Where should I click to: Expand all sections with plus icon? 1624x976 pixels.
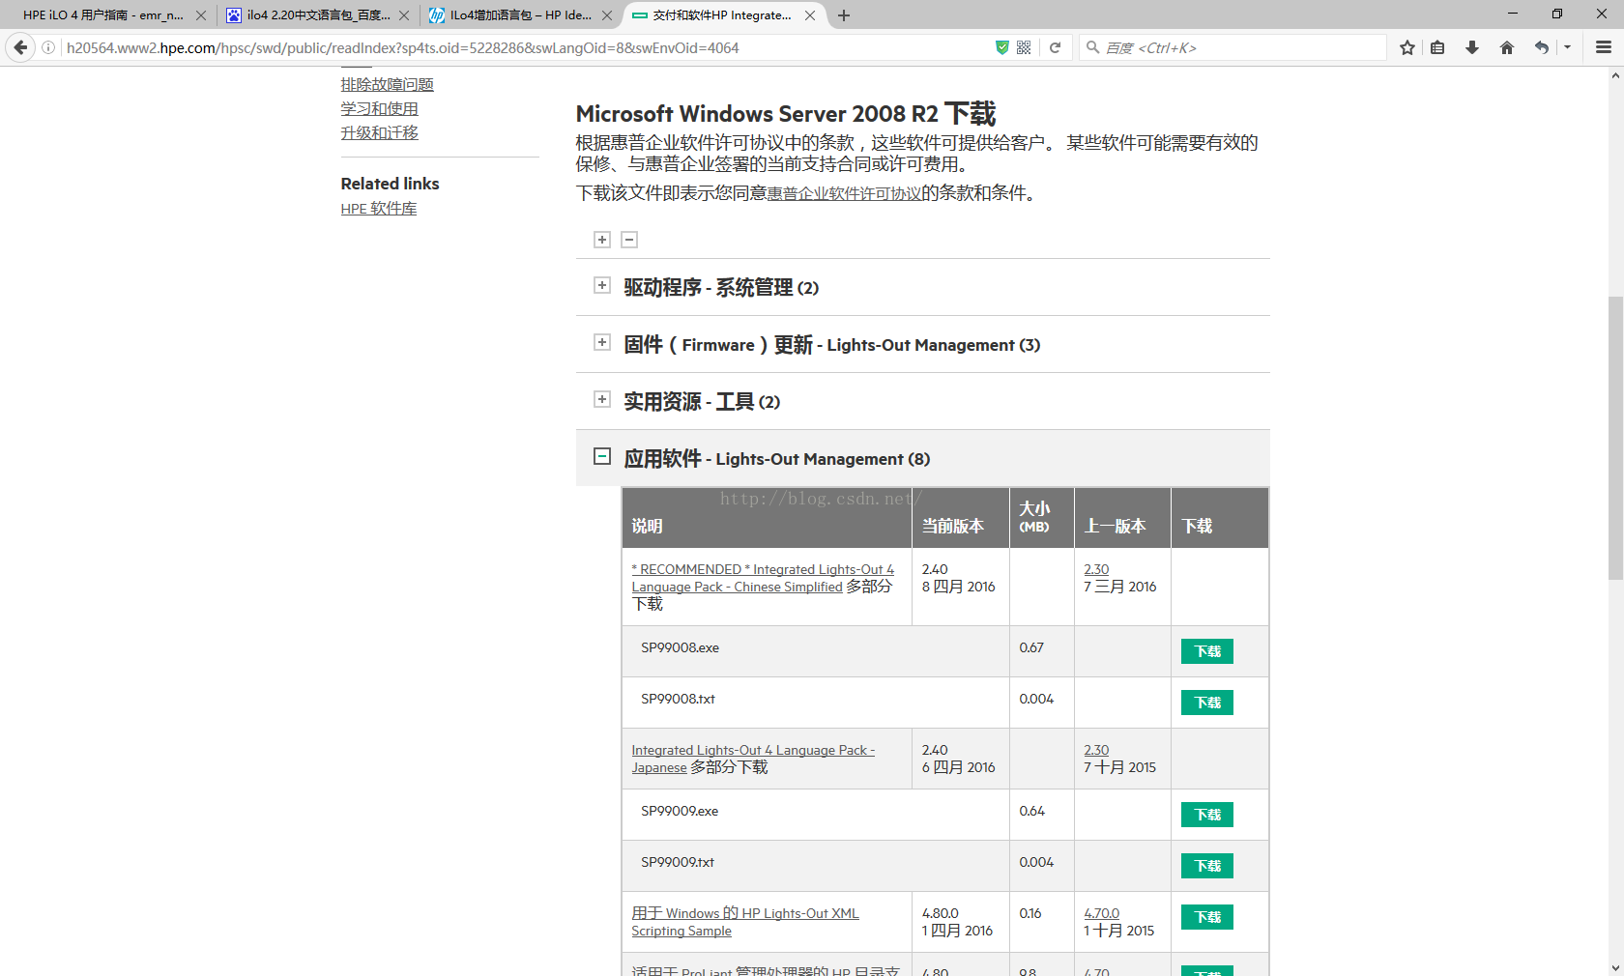tap(602, 240)
